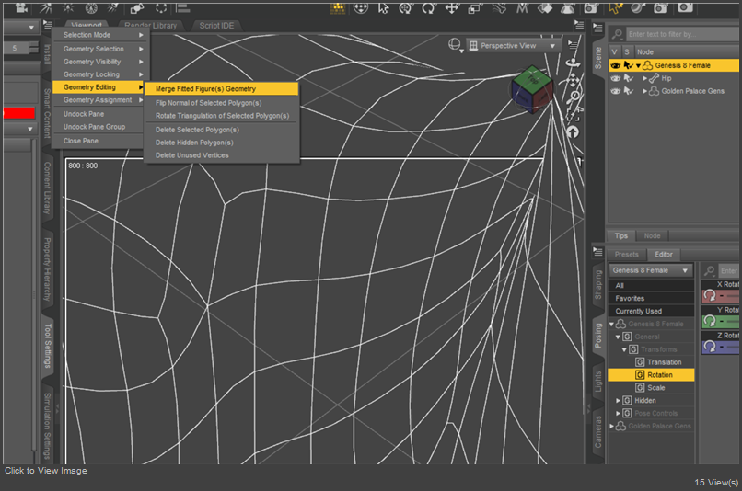Toggle visibility eye for Golden Palace Gens
The width and height of the screenshot is (742, 491).
tap(615, 91)
